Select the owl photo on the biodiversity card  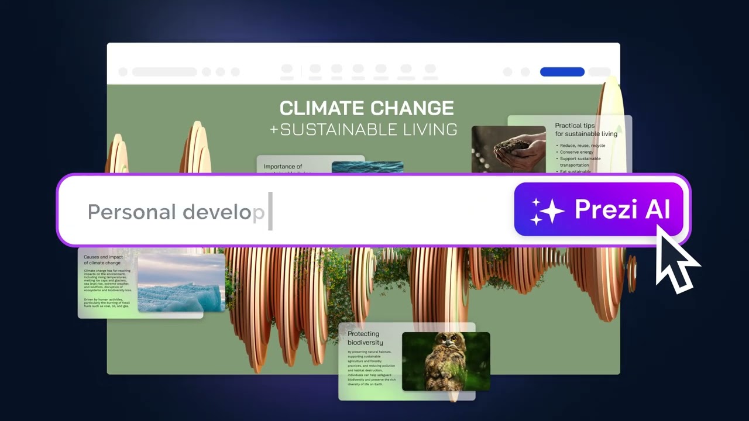tap(446, 361)
